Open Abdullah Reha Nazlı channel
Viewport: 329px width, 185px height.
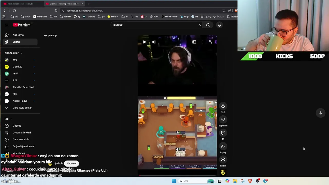pos(20,87)
